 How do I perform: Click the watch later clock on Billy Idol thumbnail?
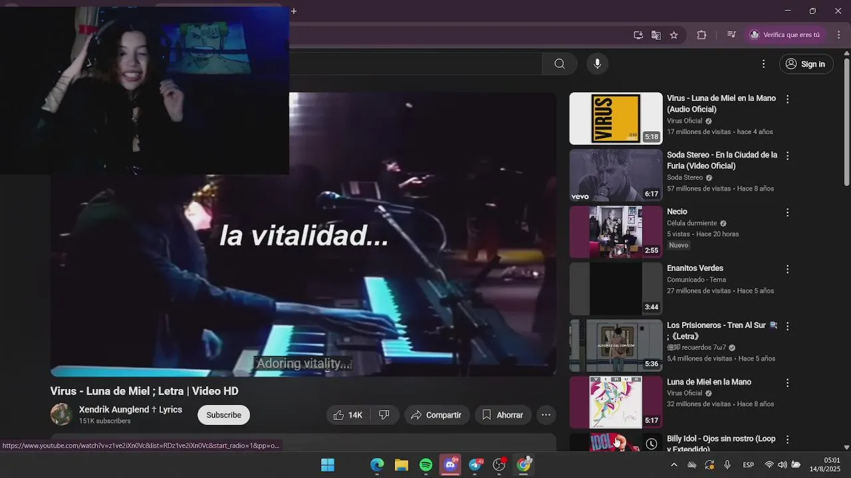click(652, 443)
